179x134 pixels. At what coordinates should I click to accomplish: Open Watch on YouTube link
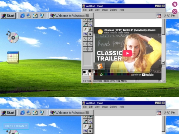142,75
